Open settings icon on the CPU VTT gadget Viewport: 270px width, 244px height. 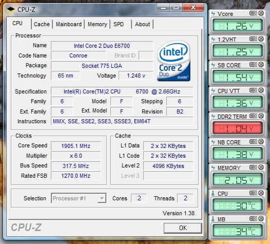[x=253, y=90]
